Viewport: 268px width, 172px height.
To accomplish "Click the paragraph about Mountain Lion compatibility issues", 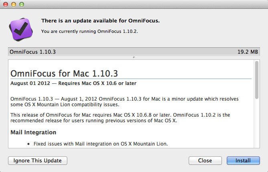I will click(x=125, y=102).
